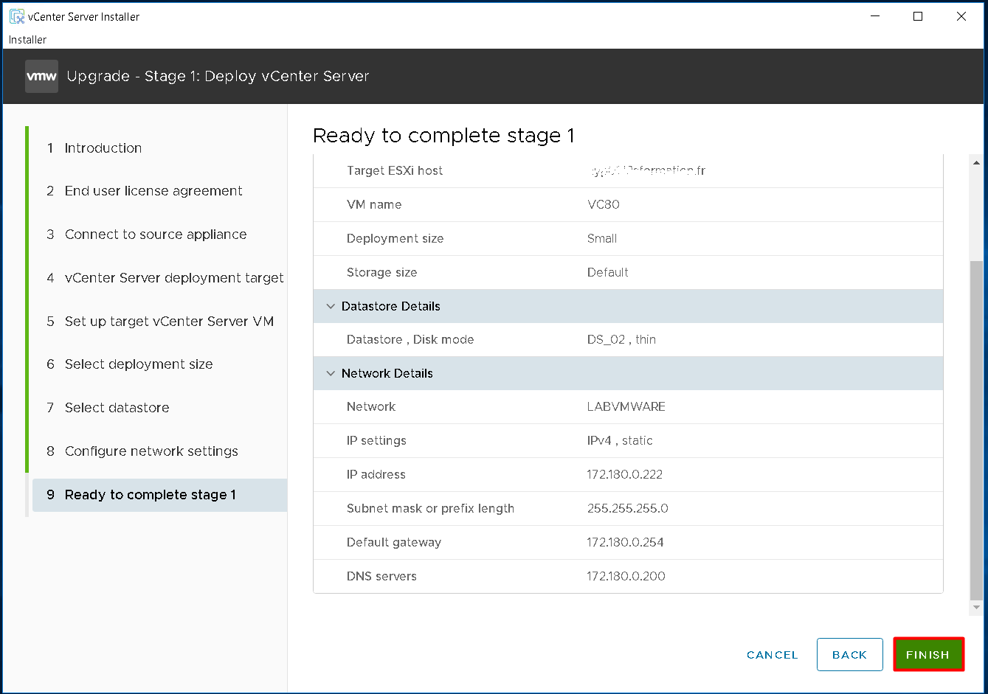Click the CANCEL button
This screenshot has height=694, width=988.
[773, 655]
